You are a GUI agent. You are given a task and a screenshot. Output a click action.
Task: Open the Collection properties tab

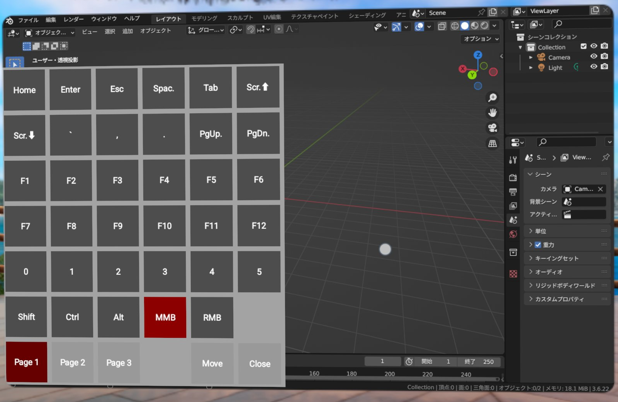coord(513,252)
